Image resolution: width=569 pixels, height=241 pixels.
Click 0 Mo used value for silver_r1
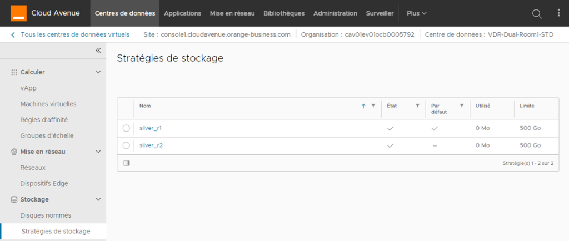point(482,128)
